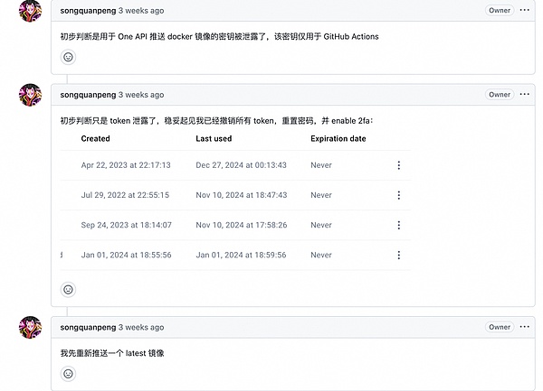Click the three dots on the Jan 01, 2024 row
This screenshot has height=391, width=543.
pyautogui.click(x=398, y=255)
